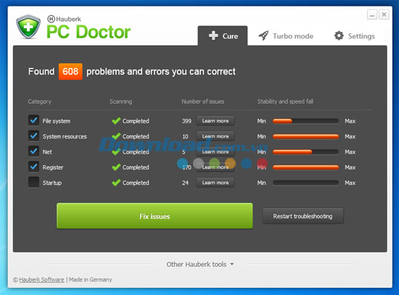Screen dimensions: 399x295
Task: Click the rocket icon for Turbo mode
Action: pyautogui.click(x=263, y=36)
